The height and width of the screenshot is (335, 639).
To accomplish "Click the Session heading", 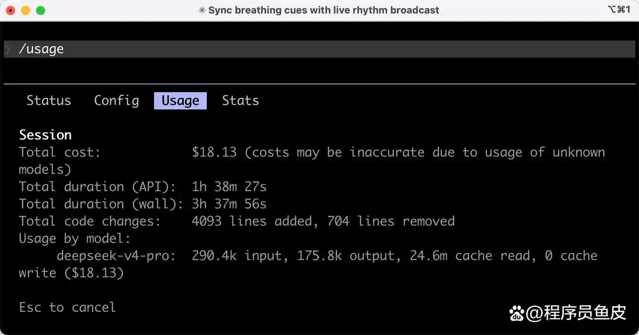I will 45,135.
